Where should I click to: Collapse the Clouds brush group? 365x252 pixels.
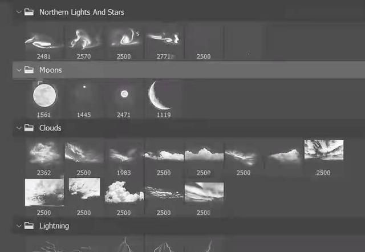pyautogui.click(x=19, y=128)
